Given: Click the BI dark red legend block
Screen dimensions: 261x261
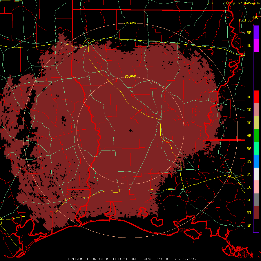Looking at the screenshot, I should [x=256, y=213].
